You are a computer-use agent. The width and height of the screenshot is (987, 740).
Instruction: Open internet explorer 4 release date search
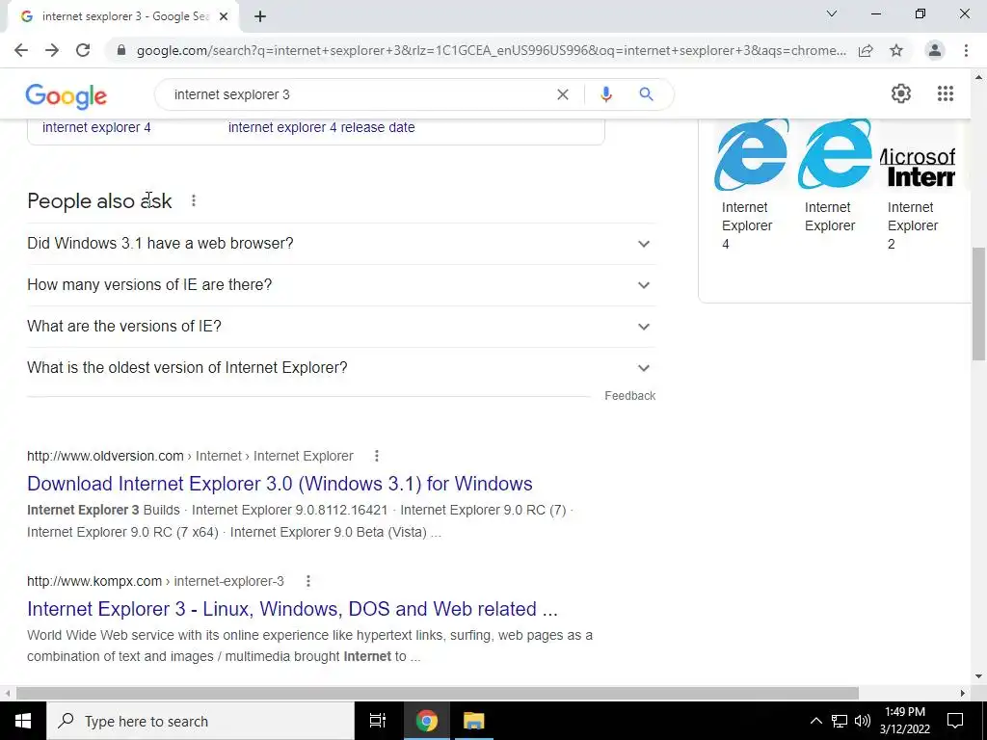321,127
